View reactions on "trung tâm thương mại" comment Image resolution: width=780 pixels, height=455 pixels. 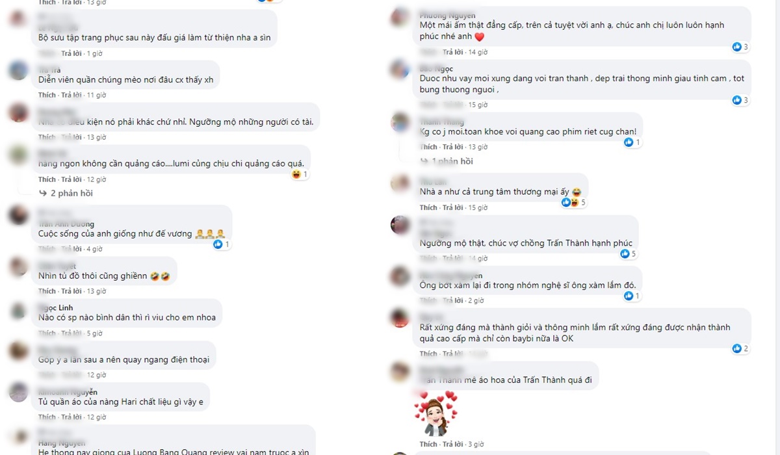pos(574,202)
